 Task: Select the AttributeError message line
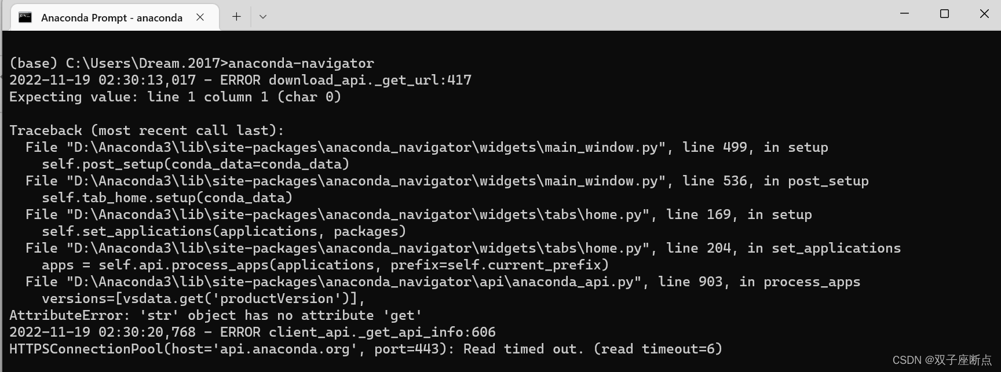pos(215,315)
